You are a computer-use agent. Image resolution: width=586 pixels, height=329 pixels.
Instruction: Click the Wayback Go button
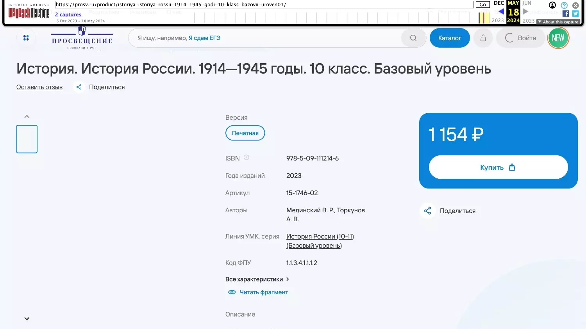pyautogui.click(x=482, y=5)
